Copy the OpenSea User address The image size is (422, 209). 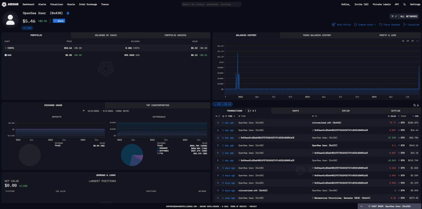click(x=68, y=13)
